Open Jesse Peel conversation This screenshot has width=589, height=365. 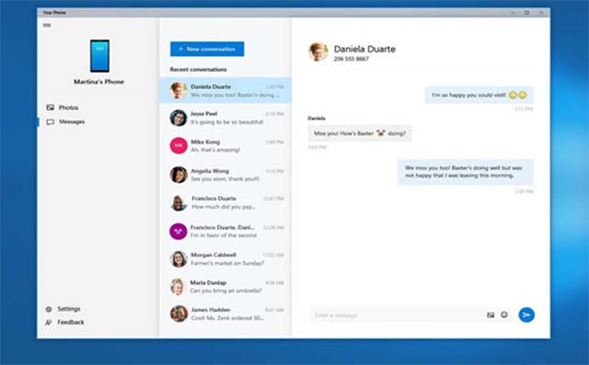pyautogui.click(x=225, y=118)
